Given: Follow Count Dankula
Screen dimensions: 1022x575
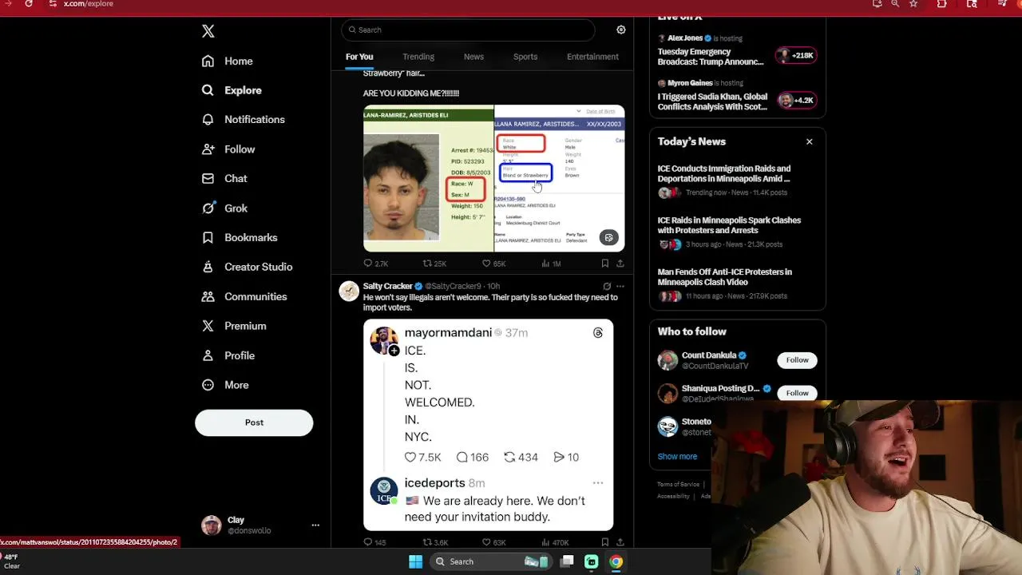Looking at the screenshot, I should 797,360.
